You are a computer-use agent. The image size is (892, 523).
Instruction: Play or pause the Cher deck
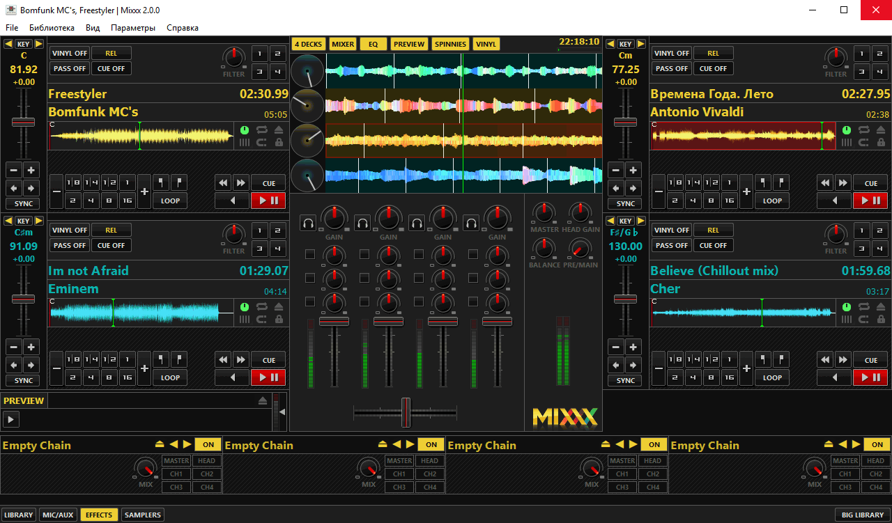[x=870, y=377]
